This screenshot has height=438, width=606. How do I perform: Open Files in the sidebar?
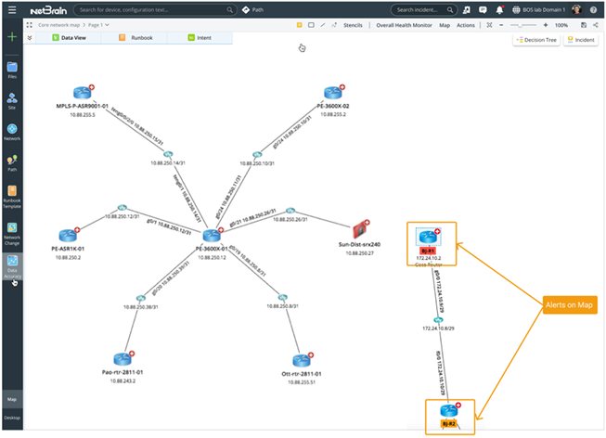[12, 70]
